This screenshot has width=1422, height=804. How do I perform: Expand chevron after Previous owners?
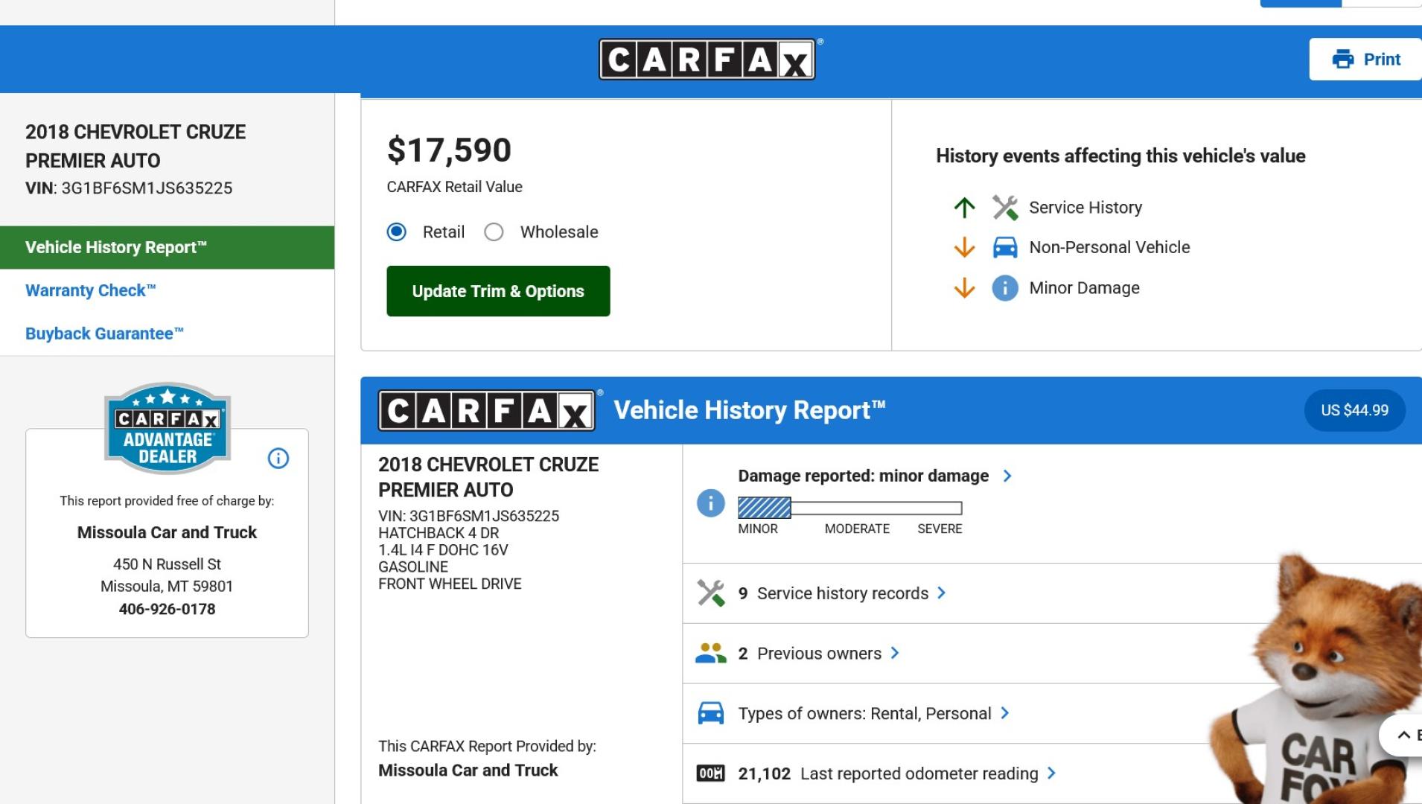tap(895, 653)
